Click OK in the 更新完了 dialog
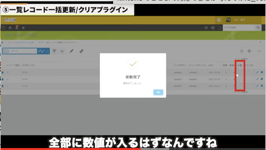Image resolution: width=266 pixels, height=150 pixels. (158, 92)
